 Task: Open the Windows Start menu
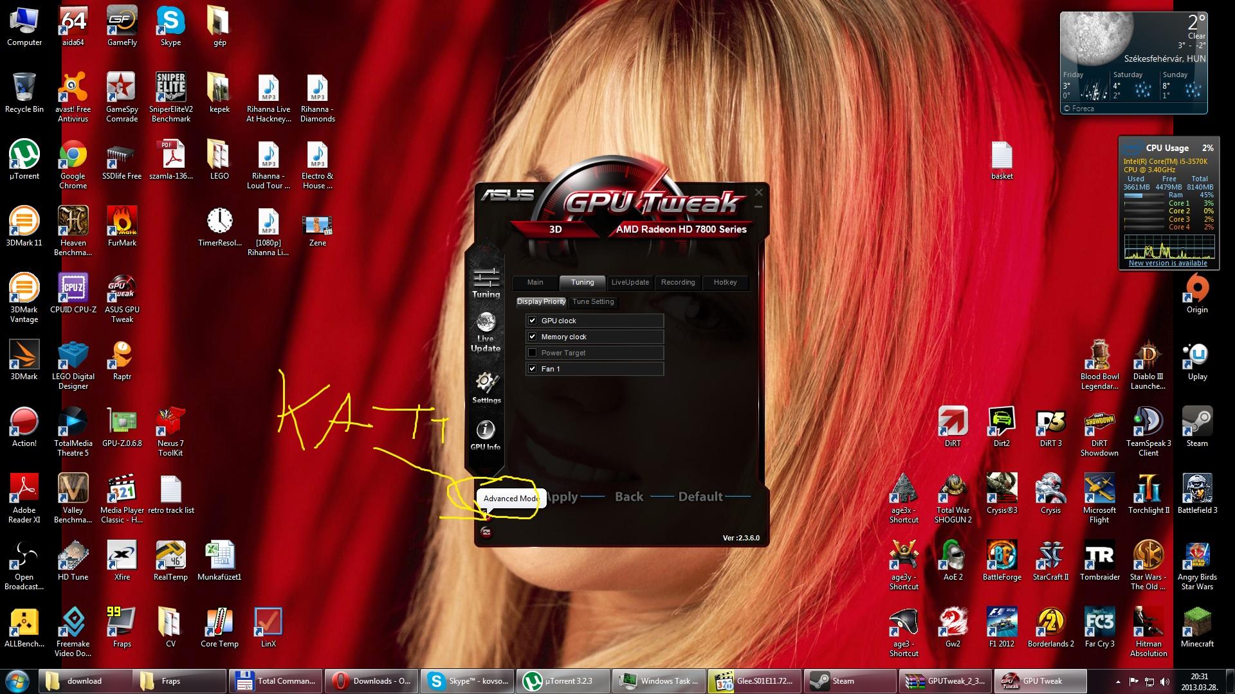(17, 681)
